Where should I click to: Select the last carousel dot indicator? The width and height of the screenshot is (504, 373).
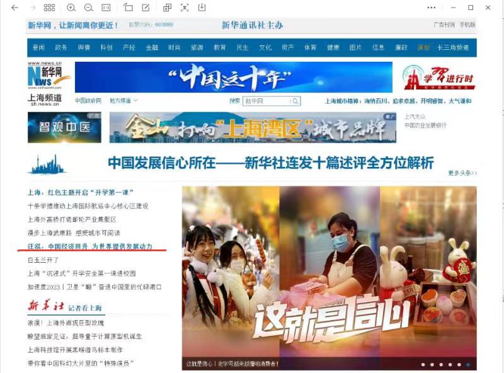467,364
